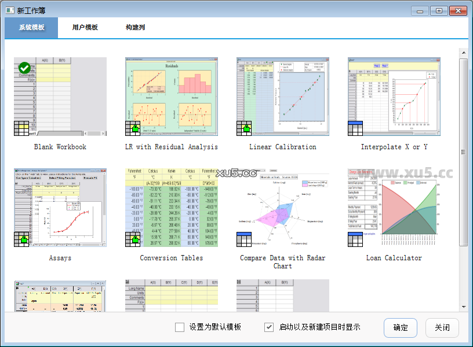Choose the Conversion Tables template
473x347 pixels.
click(x=172, y=208)
